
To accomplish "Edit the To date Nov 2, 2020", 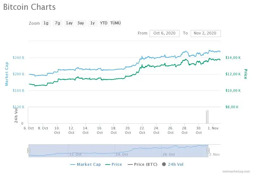I will pyautogui.click(x=206, y=33).
